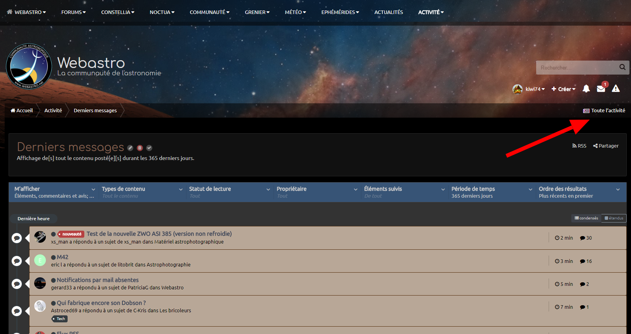The image size is (631, 334).
Task: Click gerard33's avatar thumbnail
Action: click(x=40, y=283)
